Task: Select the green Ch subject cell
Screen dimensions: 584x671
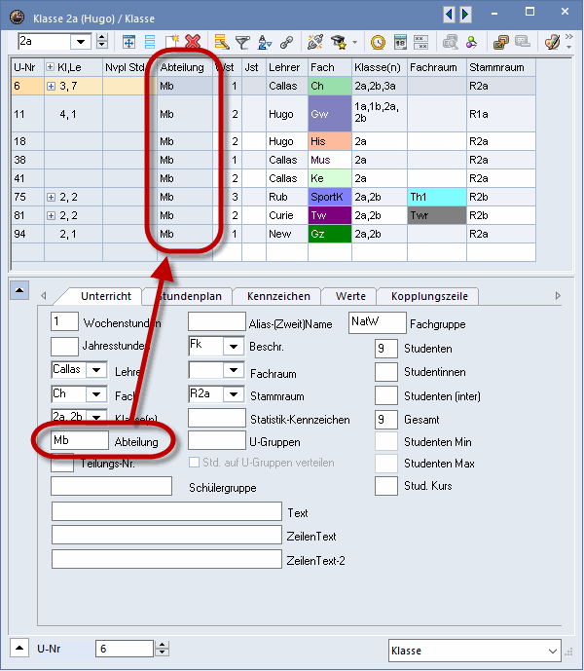Action: click(x=330, y=86)
